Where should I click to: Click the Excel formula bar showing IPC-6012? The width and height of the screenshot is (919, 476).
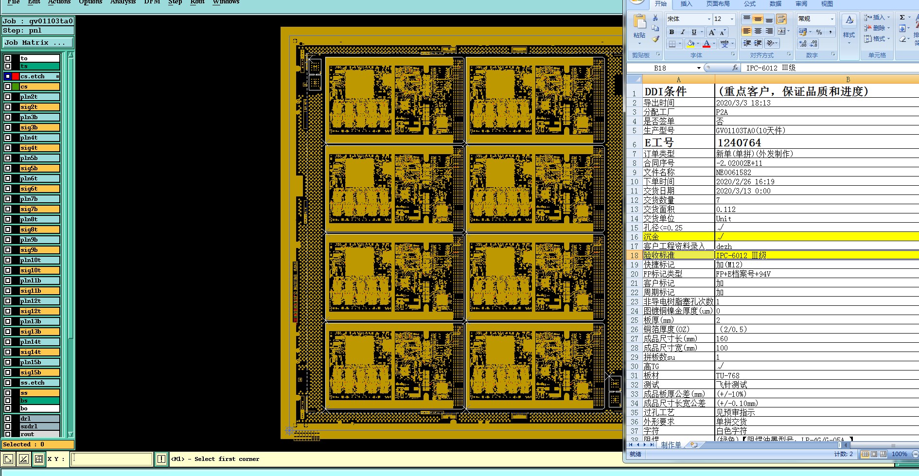[x=831, y=68]
